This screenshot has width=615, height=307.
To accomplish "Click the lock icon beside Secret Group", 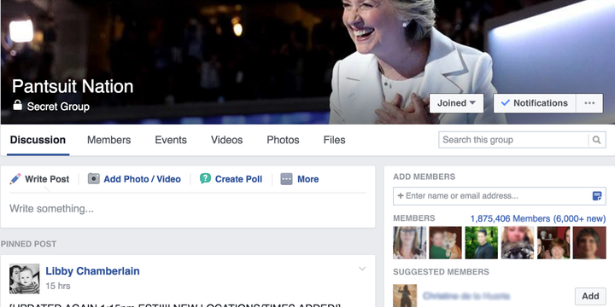I will tap(17, 106).
